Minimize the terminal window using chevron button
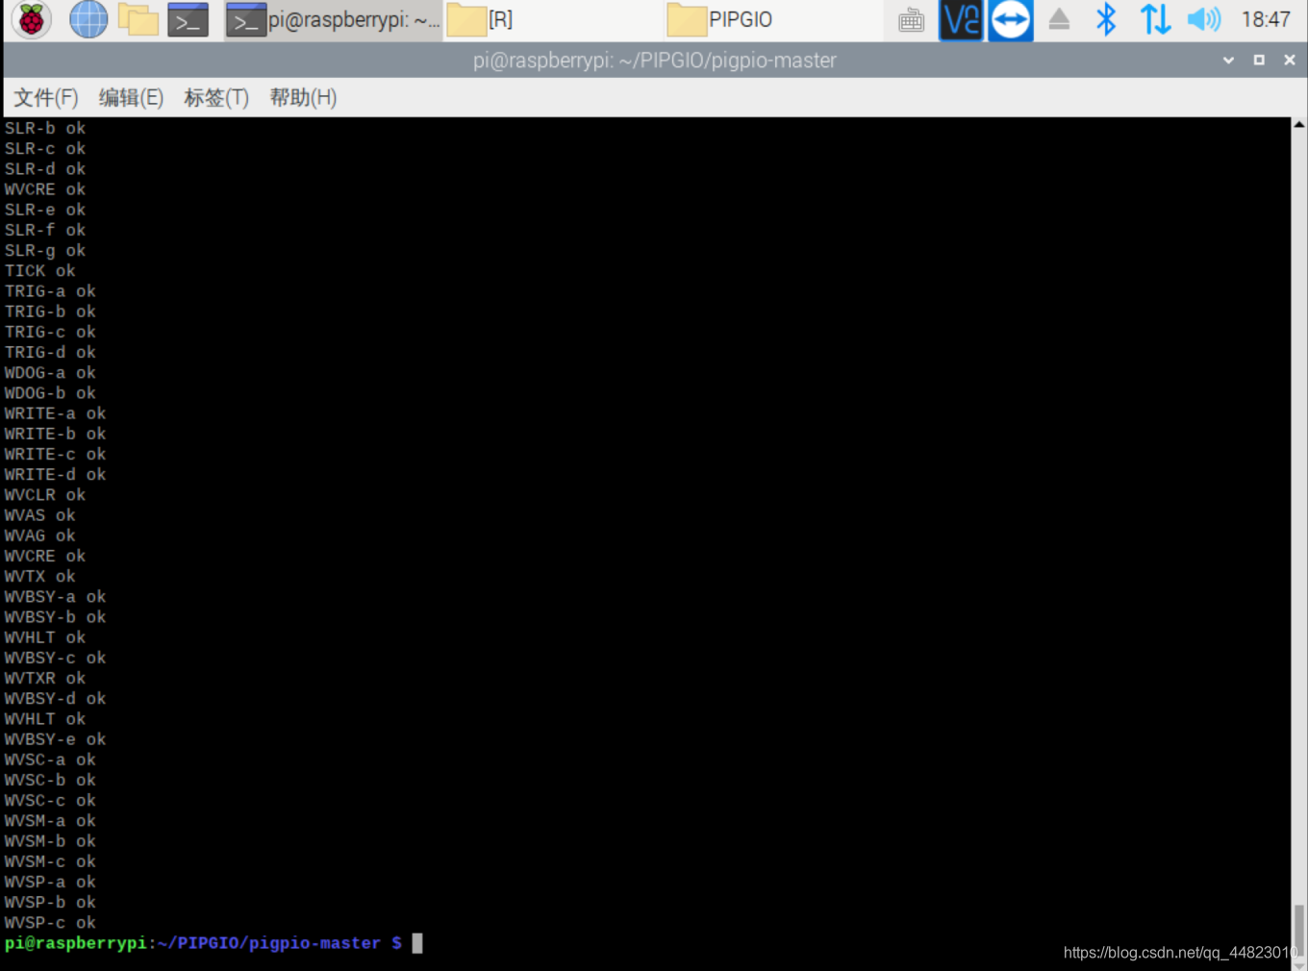This screenshot has height=971, width=1308. 1228,60
